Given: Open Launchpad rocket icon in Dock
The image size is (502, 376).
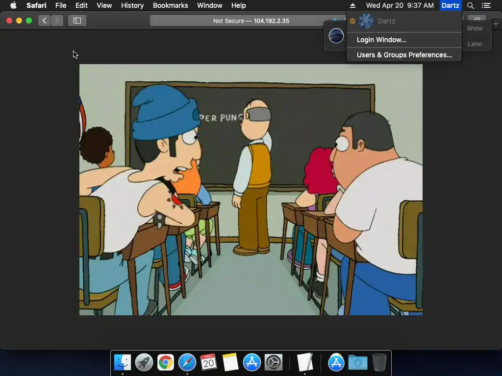Looking at the screenshot, I should [x=144, y=362].
